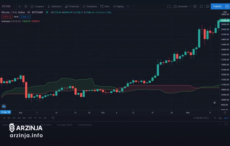The image size is (230, 146).
Task: Open chart settings gear icon
Action: coord(195,6)
